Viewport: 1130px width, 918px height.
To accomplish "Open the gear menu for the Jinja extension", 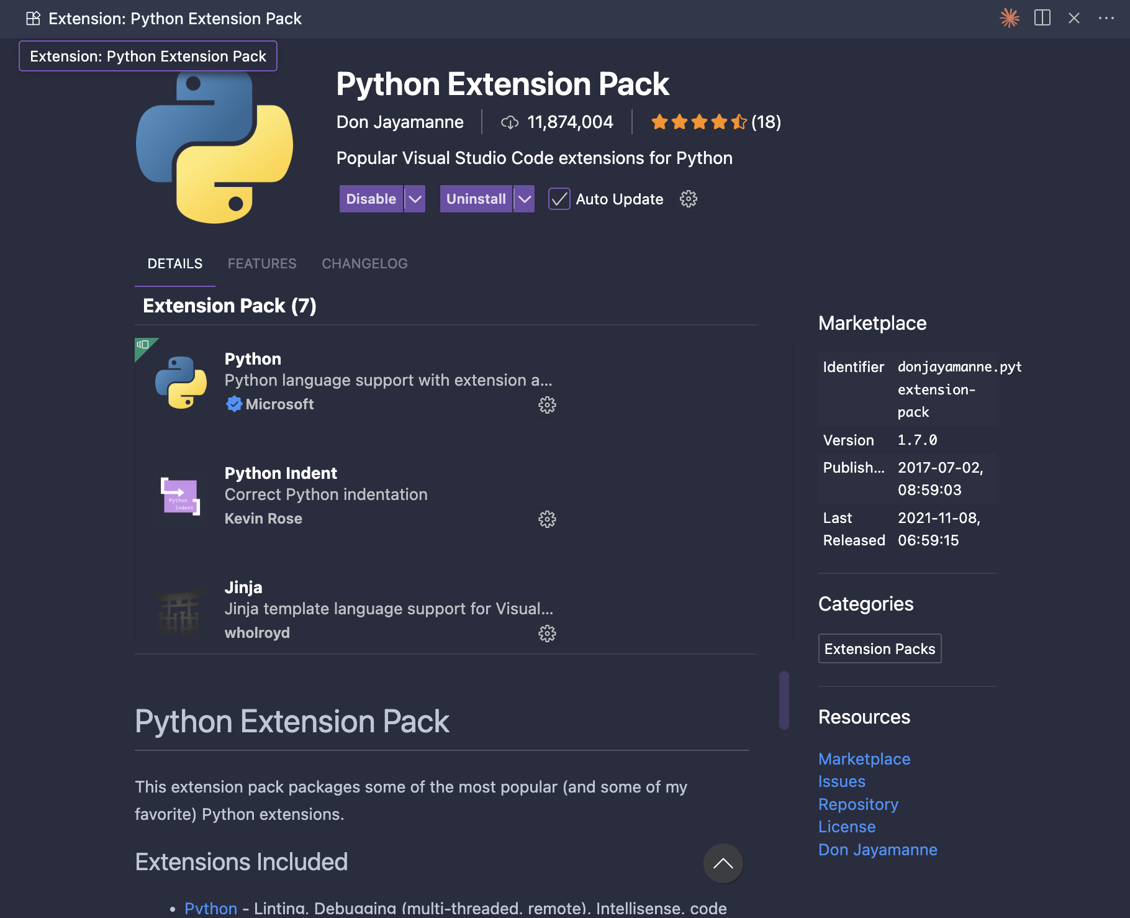I will [x=547, y=634].
